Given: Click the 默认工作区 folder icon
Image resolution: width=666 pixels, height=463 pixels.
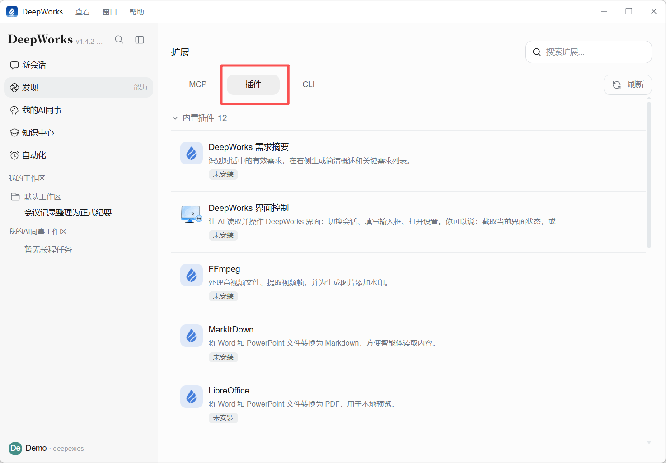Looking at the screenshot, I should (x=15, y=196).
